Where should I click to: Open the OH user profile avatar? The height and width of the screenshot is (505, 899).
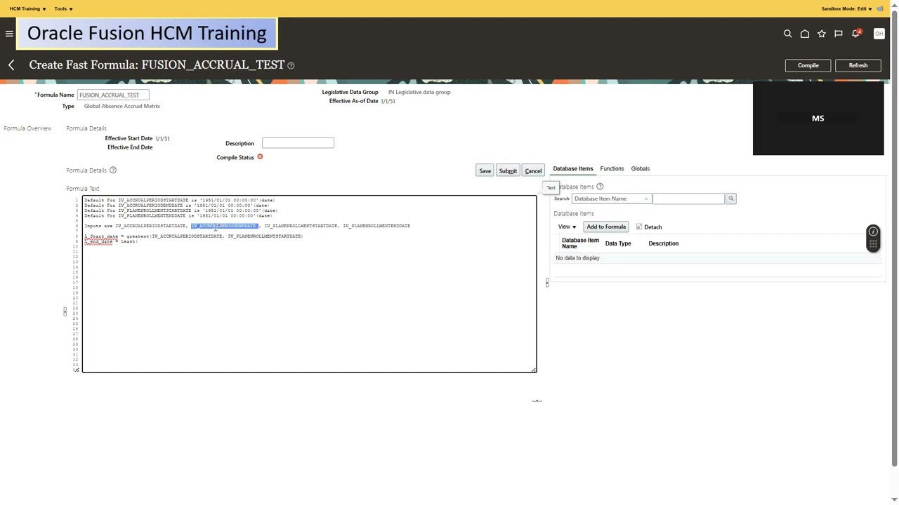879,34
